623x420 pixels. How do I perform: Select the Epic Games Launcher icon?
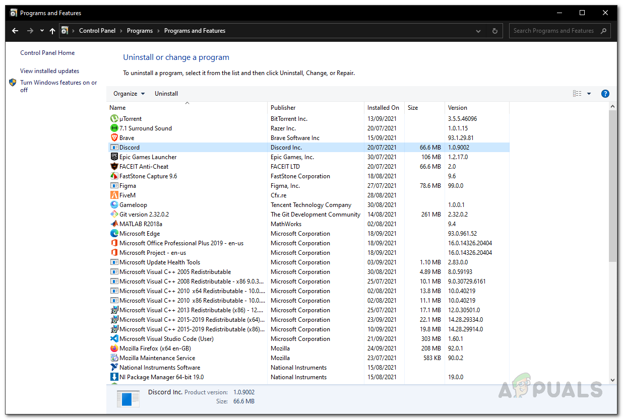[x=114, y=157]
